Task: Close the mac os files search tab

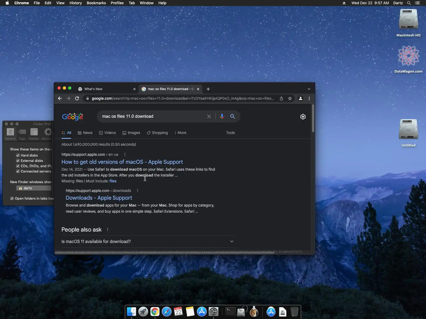Action: 198,89
